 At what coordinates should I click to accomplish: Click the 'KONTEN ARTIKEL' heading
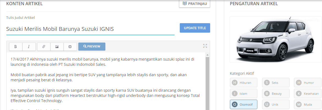pos(24,4)
